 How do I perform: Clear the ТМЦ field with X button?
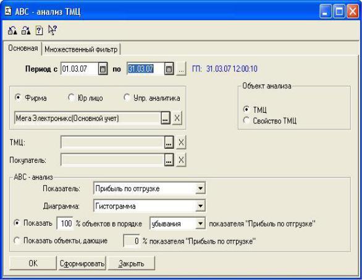coord(181,142)
